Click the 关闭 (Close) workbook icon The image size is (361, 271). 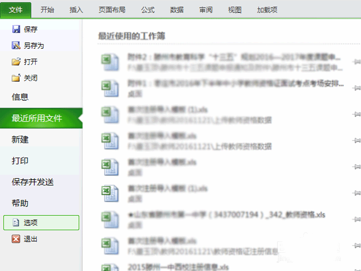pyautogui.click(x=16, y=78)
